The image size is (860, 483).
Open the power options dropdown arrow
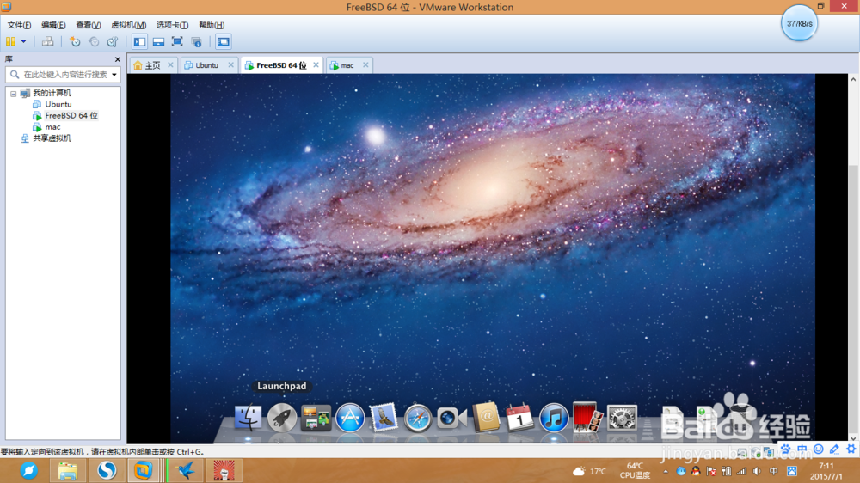click(23, 41)
